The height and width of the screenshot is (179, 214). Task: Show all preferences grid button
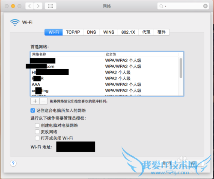click(51, 6)
